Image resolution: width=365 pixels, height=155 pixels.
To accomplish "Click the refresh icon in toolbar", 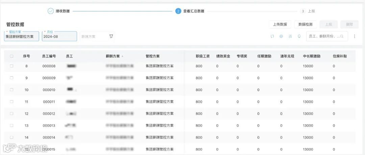I will pos(272,36).
